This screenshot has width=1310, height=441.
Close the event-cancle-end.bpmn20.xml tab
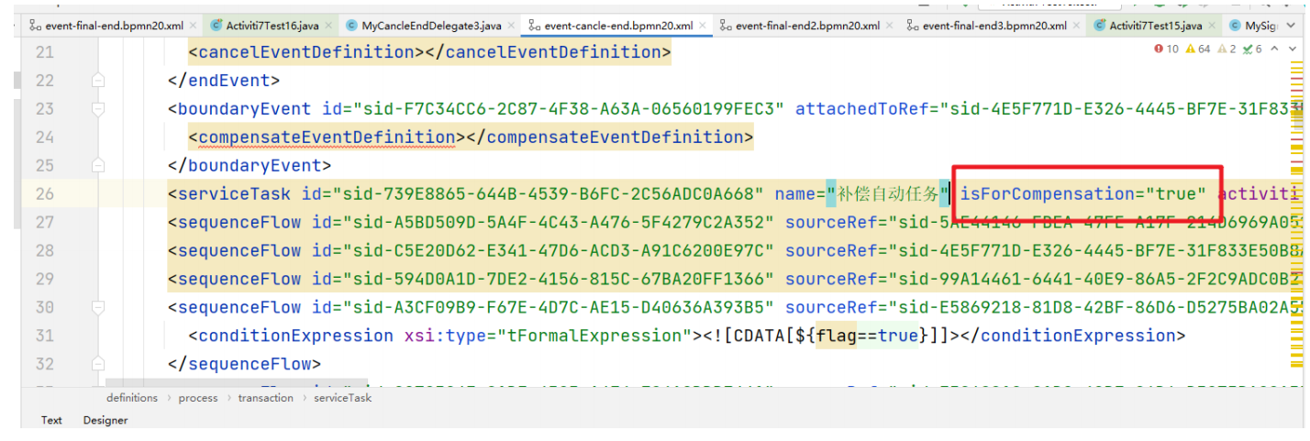[705, 27]
